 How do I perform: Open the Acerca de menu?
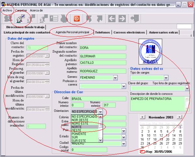(36, 10)
